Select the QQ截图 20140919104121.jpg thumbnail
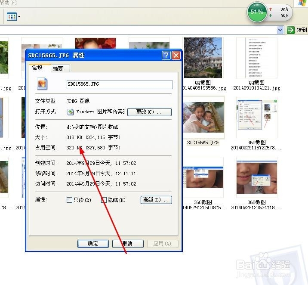308x285 pixels. (257, 58)
